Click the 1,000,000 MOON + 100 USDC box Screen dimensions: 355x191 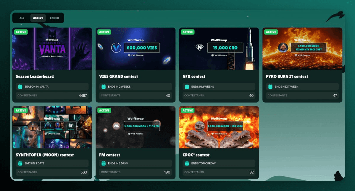(225, 126)
